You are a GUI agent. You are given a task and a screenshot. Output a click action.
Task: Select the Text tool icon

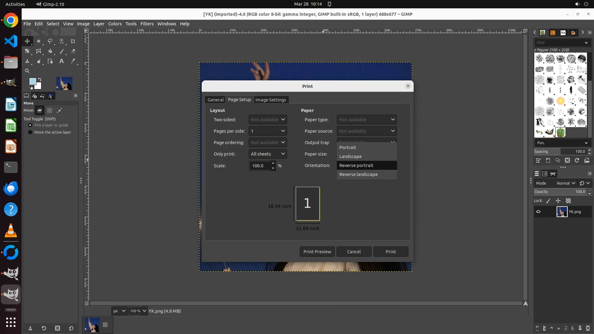tap(62, 61)
